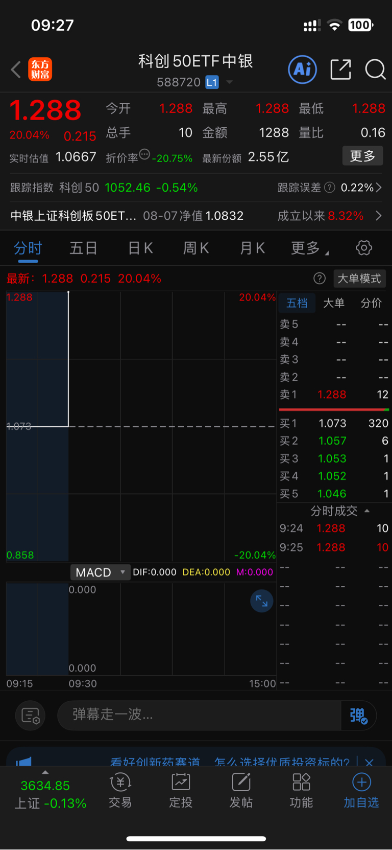The height and width of the screenshot is (850, 392).
Task: Collapse the 分时成交 panel arrow
Action: click(x=366, y=511)
